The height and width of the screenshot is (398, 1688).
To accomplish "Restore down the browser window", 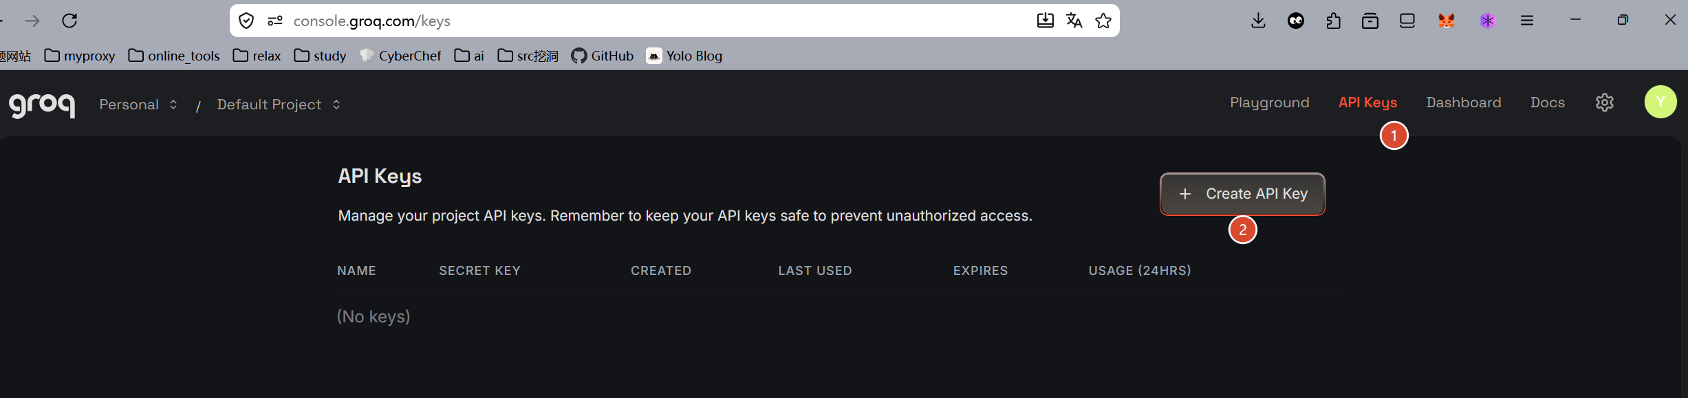I will coord(1623,20).
